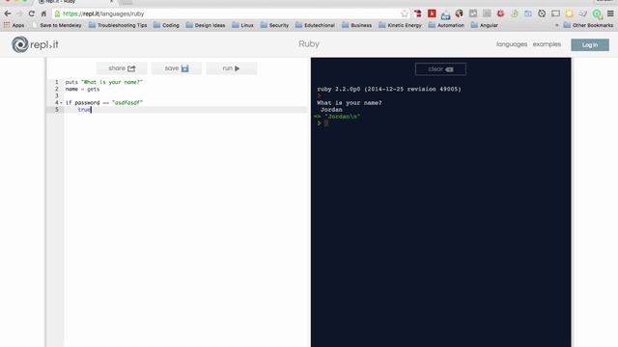The image size is (618, 347).
Task: Open the Automation bookmark folder
Action: tap(446, 25)
